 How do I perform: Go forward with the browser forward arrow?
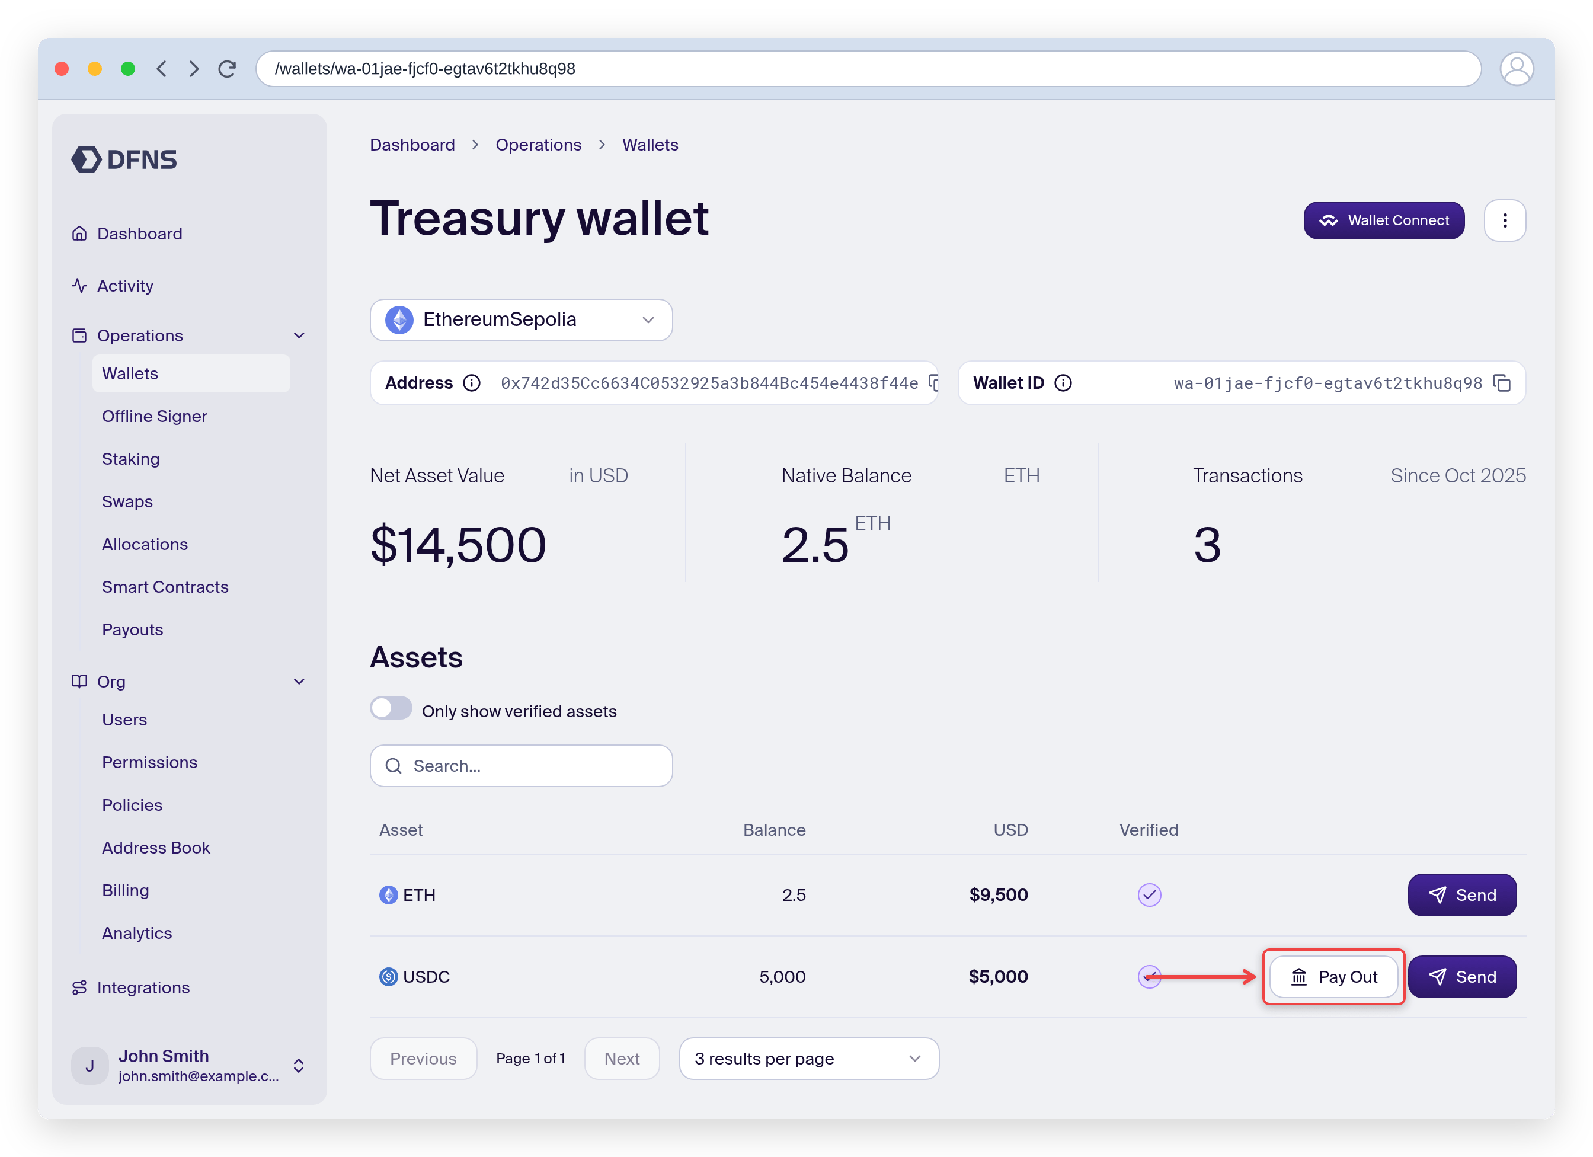[x=194, y=69]
